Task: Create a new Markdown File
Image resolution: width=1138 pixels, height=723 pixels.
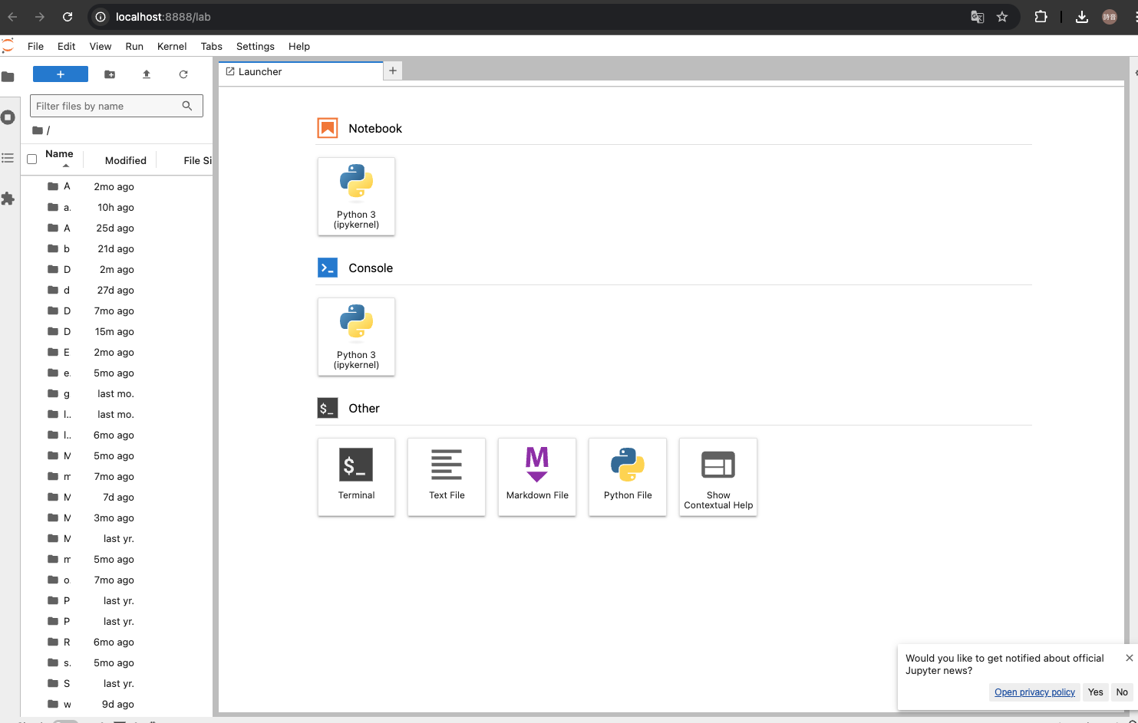Action: [537, 476]
